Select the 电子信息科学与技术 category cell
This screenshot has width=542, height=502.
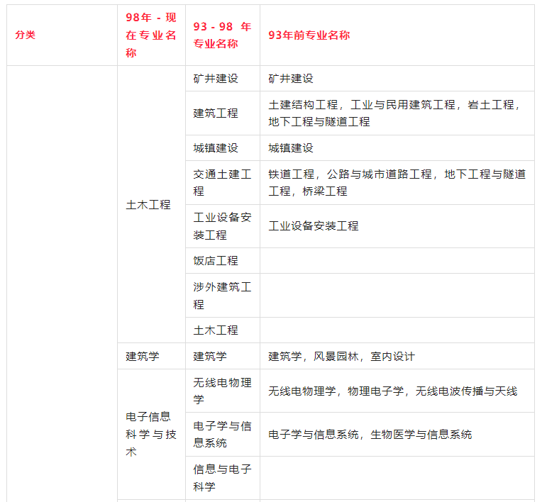151,434
